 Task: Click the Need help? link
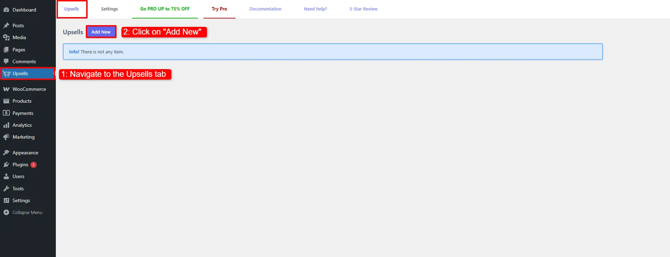(x=315, y=9)
